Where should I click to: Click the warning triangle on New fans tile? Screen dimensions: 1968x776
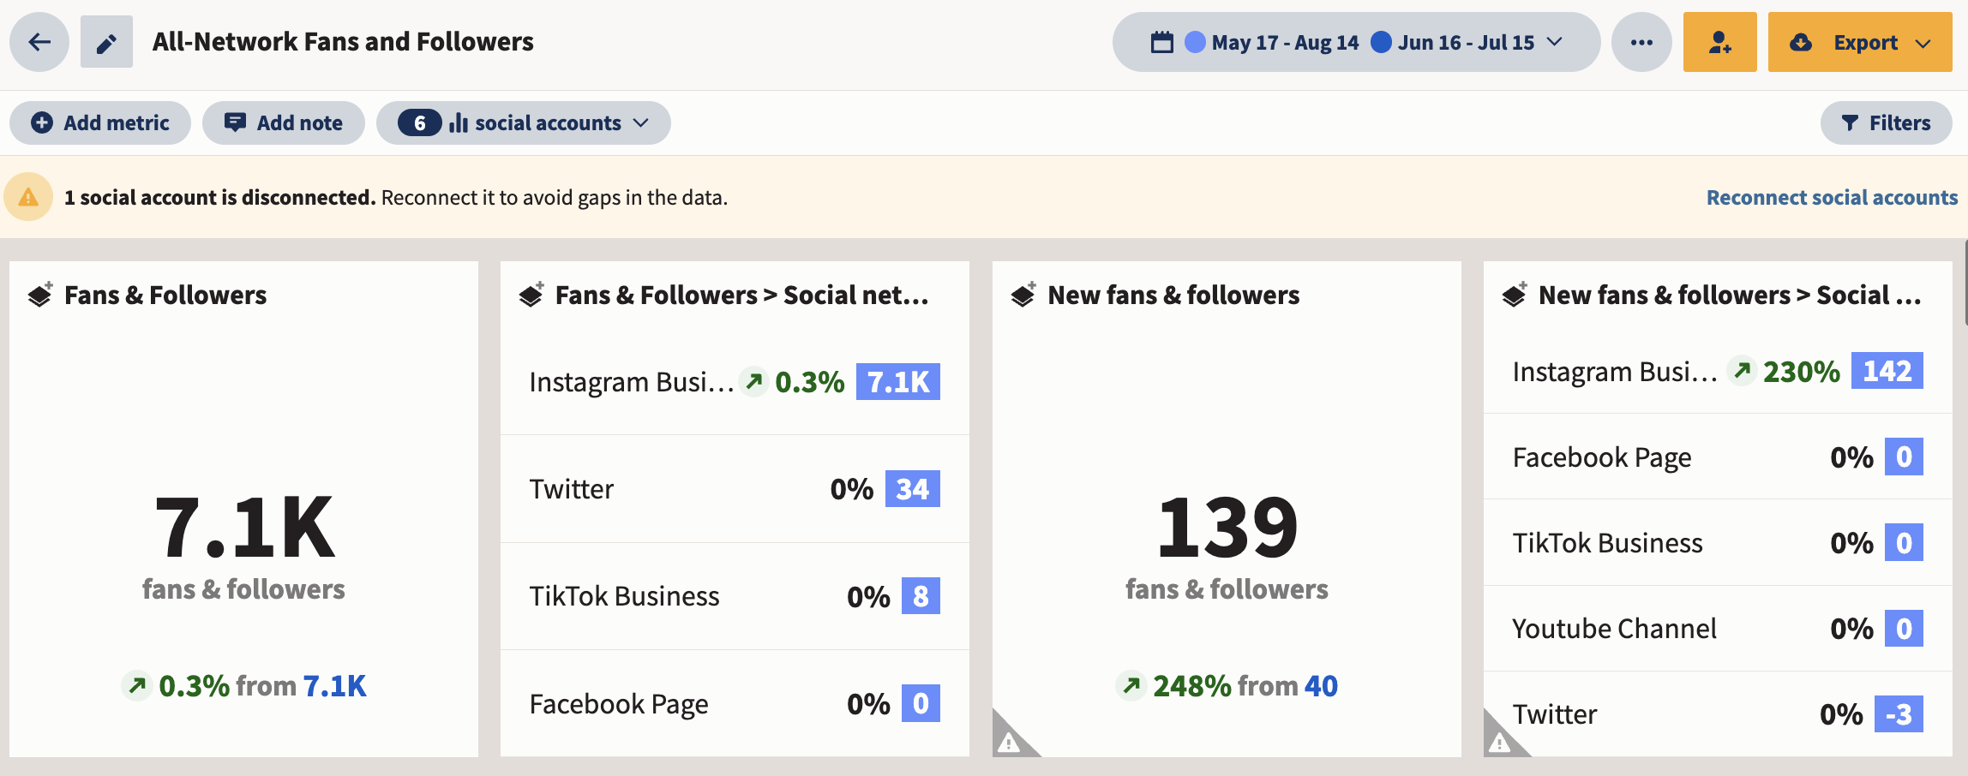tap(1010, 742)
